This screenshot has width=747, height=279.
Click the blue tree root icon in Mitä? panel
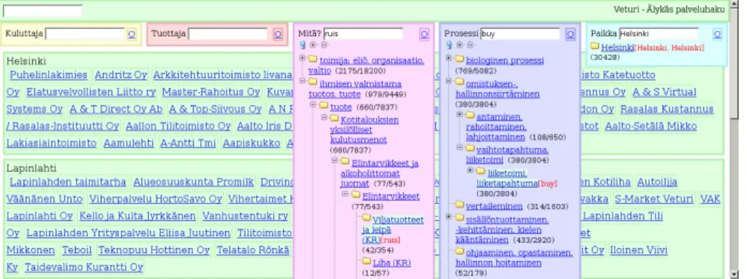click(x=302, y=45)
